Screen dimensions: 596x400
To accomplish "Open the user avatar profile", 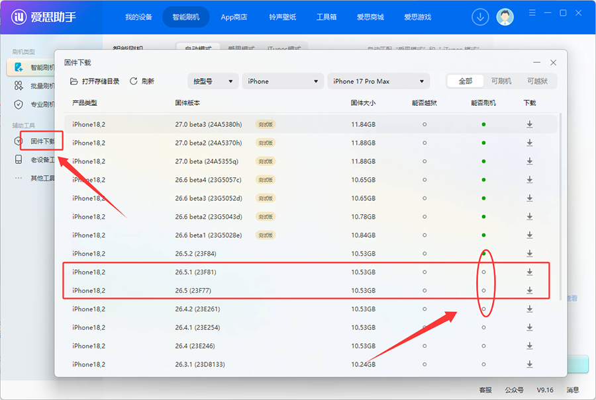I will (505, 17).
